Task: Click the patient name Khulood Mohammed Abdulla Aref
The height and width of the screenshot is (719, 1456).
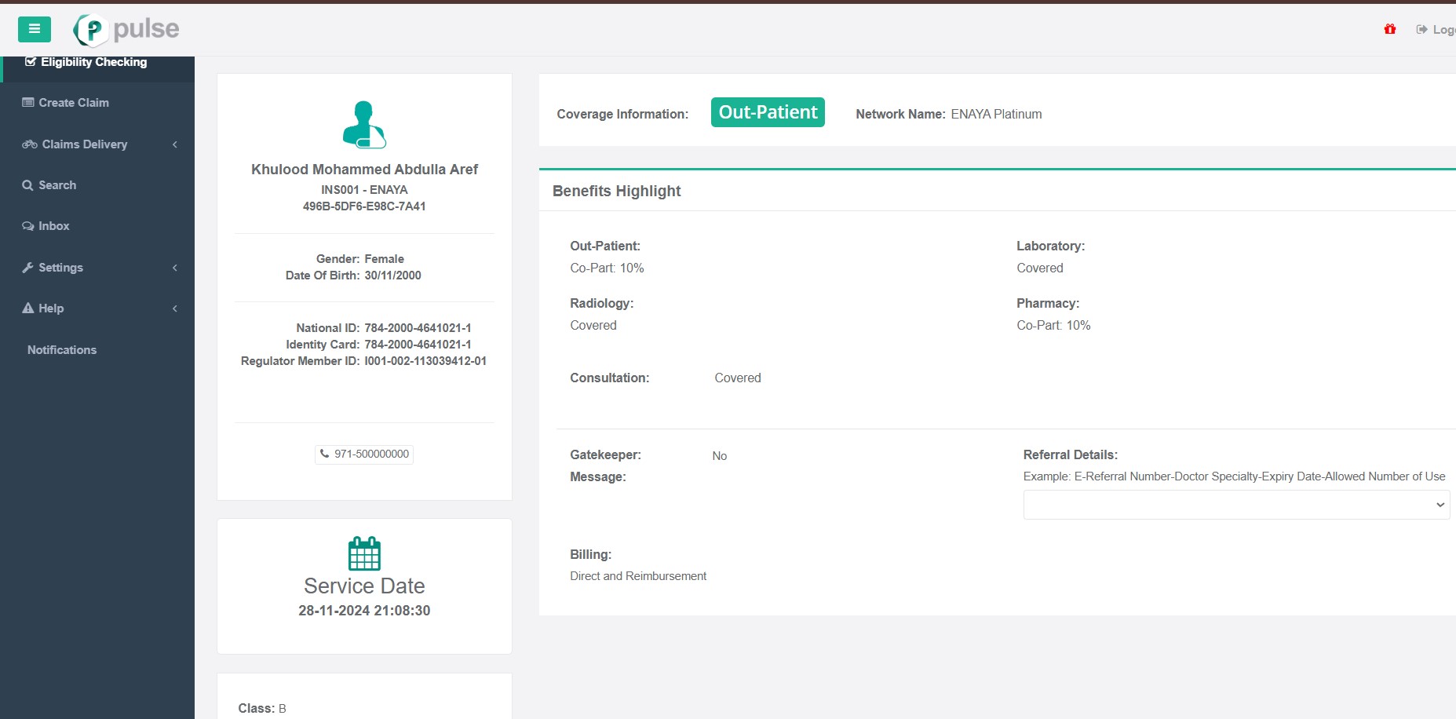Action: point(364,170)
